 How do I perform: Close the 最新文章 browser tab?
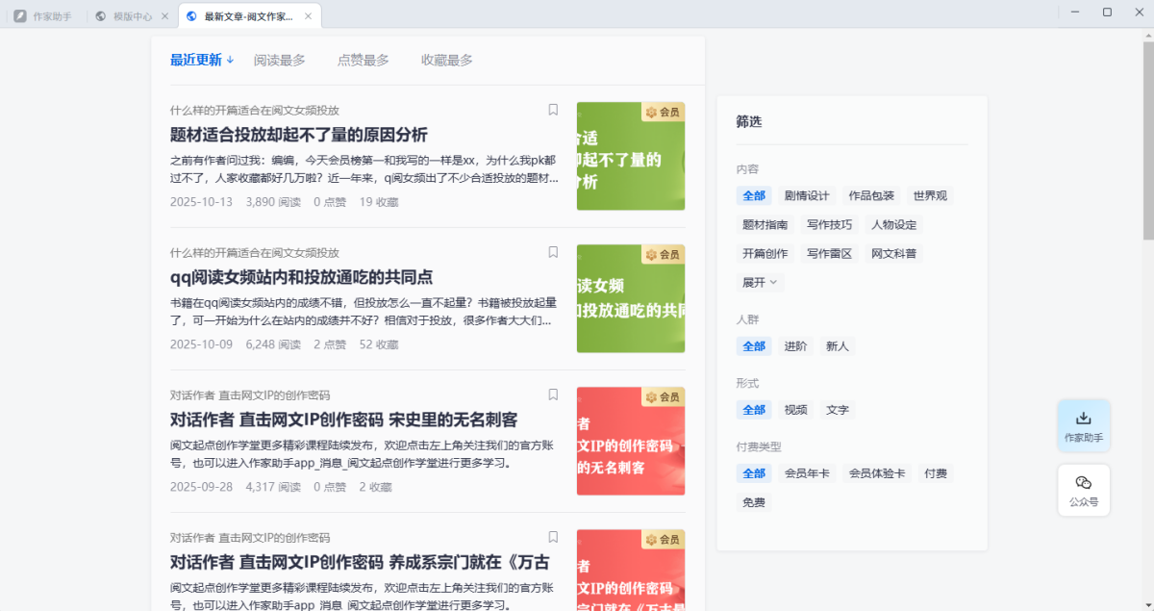pos(308,16)
